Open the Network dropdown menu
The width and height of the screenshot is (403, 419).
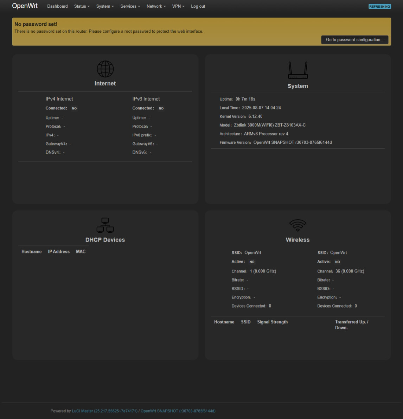[x=156, y=6]
